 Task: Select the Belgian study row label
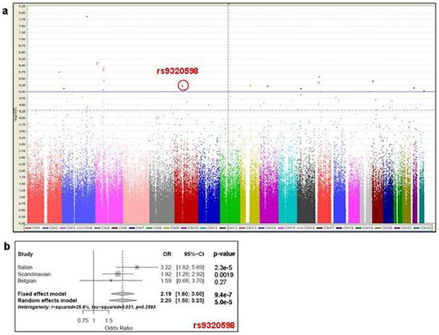(x=27, y=281)
